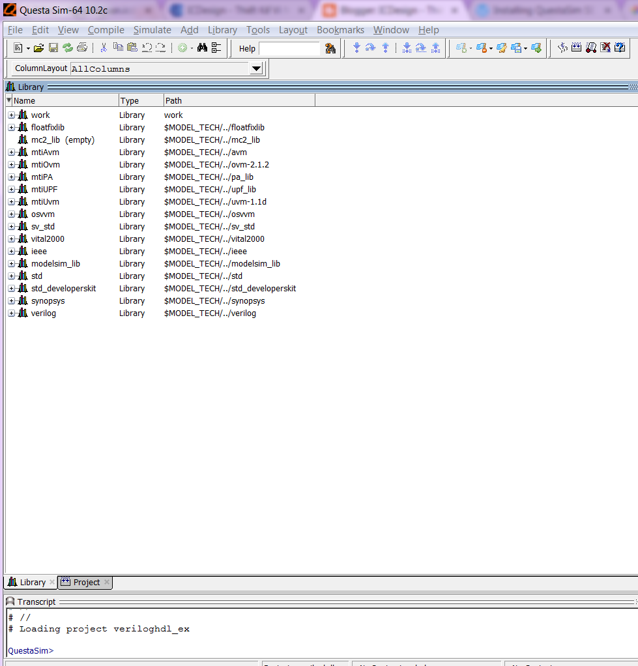Expand the work library node
This screenshot has height=666, width=638.
pos(12,115)
